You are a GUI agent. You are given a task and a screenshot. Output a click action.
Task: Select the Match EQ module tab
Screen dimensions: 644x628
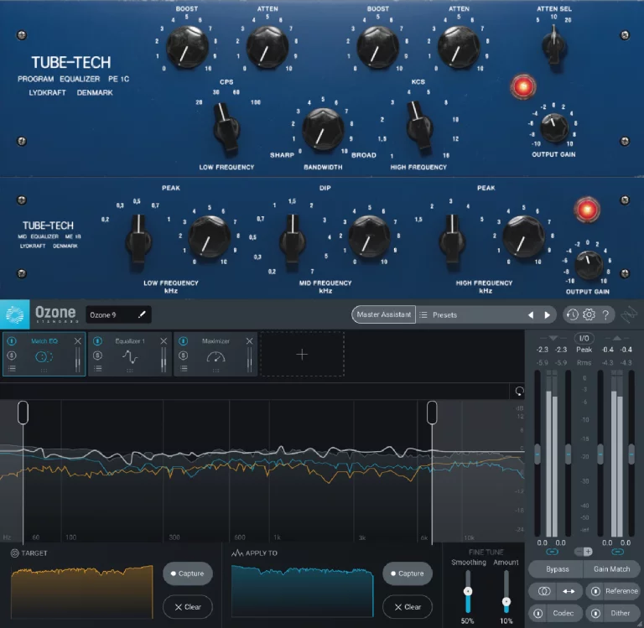point(44,354)
